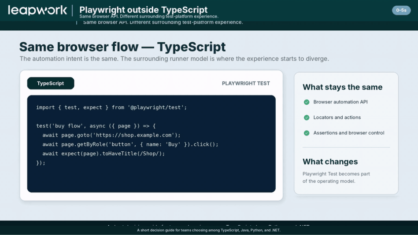Click the Playwright outside TypeScript title
Image resolution: width=418 pixels, height=235 pixels.
144,10
